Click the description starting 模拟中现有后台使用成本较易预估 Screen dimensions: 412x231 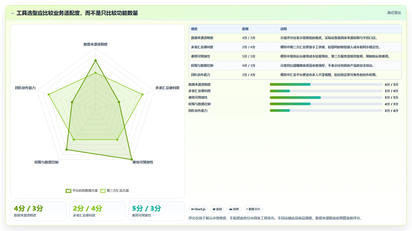click(336, 56)
